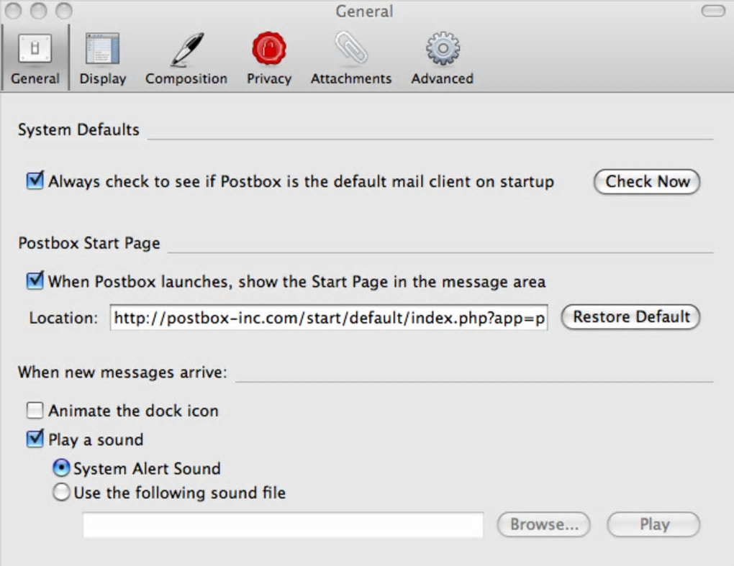This screenshot has height=566, width=734.
Task: Open the Privacy red lock icon
Action: click(269, 49)
